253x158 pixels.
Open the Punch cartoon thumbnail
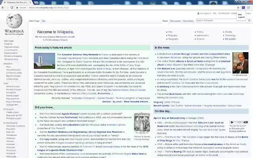coord(142,123)
